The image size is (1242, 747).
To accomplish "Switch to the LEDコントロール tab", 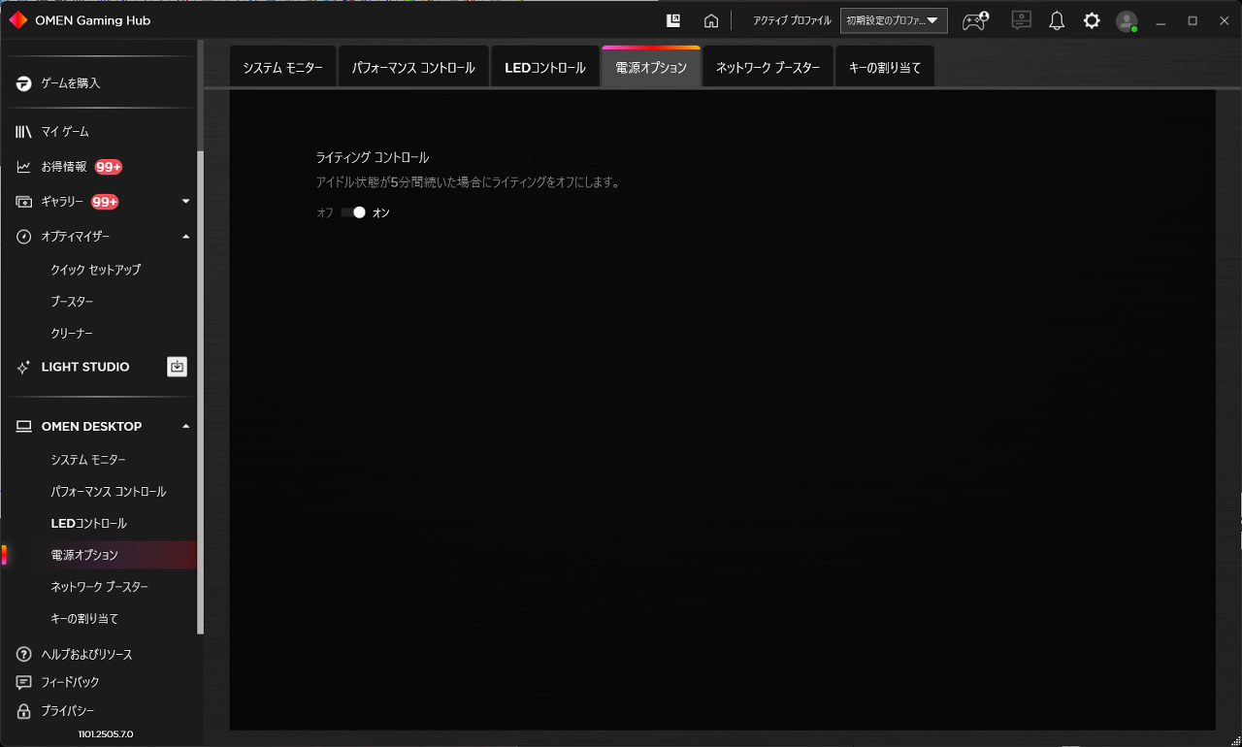I will (x=545, y=67).
